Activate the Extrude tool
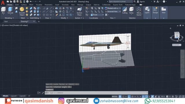The width and height of the screenshot is (185, 104). coord(10,10)
